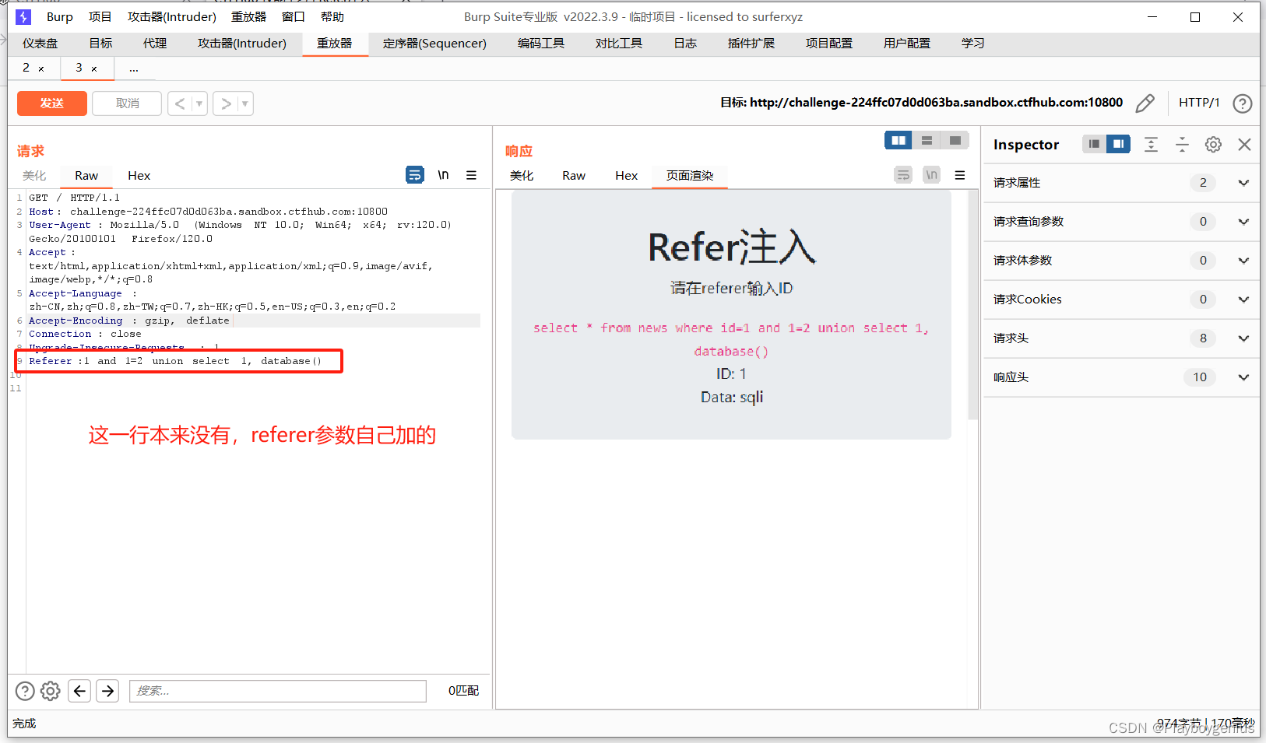The image size is (1266, 743).
Task: Select repeater tab 2
Action: tap(26, 68)
